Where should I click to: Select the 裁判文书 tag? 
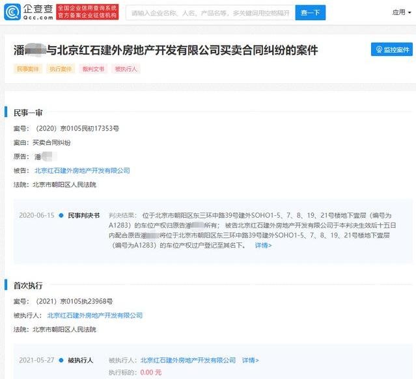pyautogui.click(x=93, y=69)
